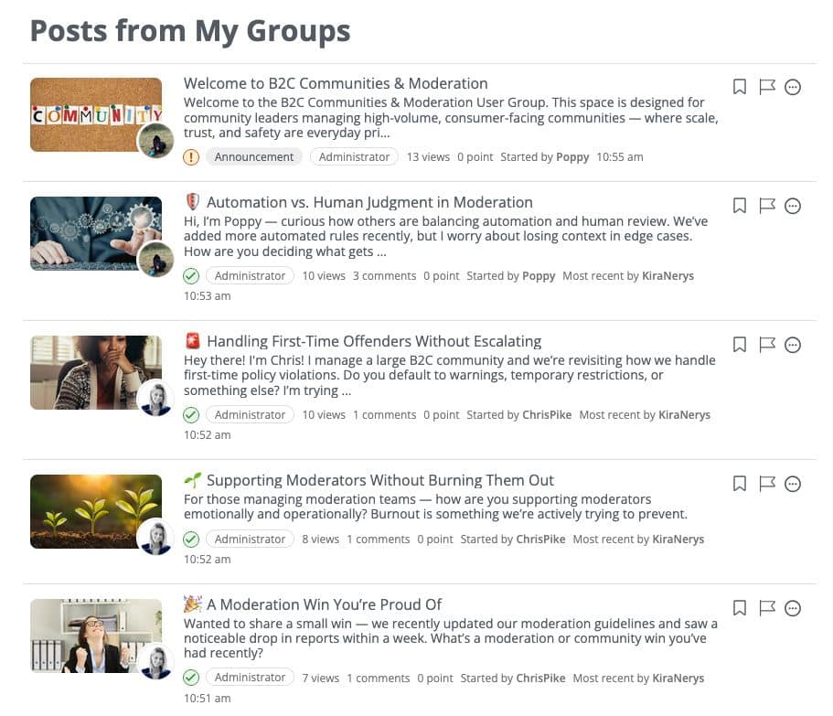833x716 pixels.
Task: Select the "Announcement" category label
Action: tap(254, 156)
